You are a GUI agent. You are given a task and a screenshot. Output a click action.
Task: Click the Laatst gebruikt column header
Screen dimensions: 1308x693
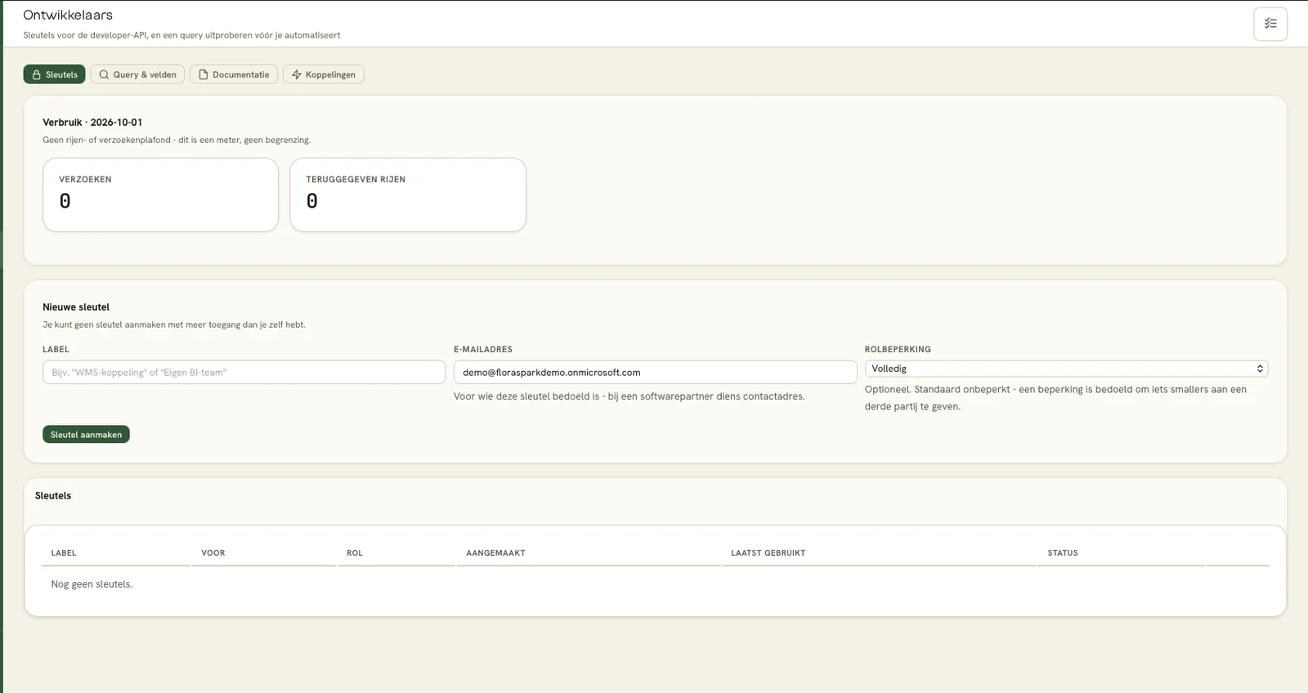768,553
